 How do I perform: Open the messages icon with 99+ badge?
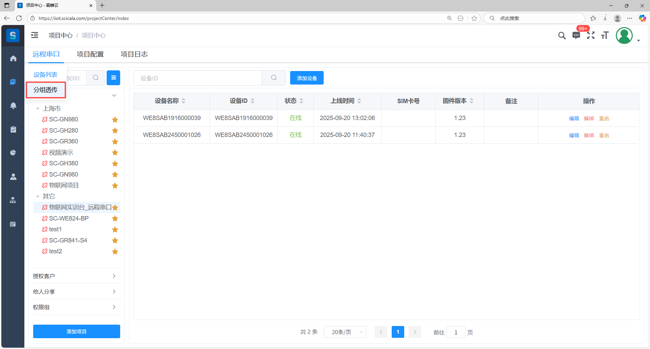(576, 36)
